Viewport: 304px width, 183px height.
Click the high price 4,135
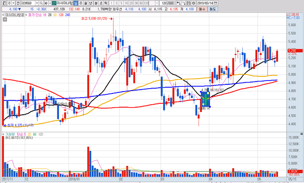174,9
